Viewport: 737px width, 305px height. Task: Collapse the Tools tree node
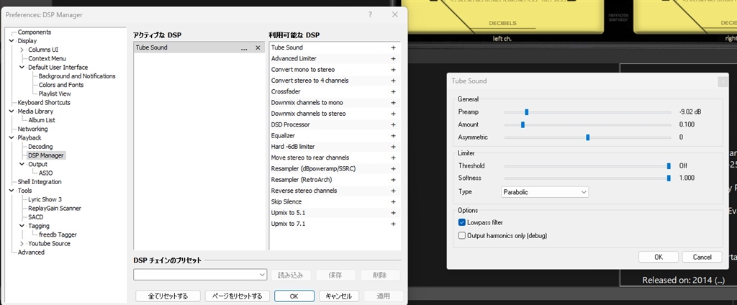[12, 191]
